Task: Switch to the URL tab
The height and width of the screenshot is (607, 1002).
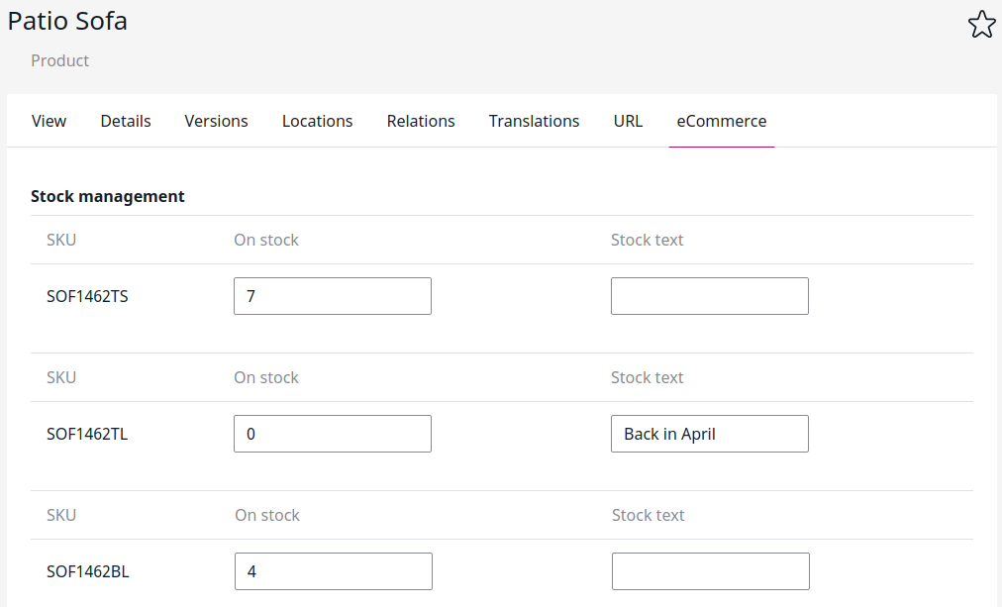Action: 628,121
